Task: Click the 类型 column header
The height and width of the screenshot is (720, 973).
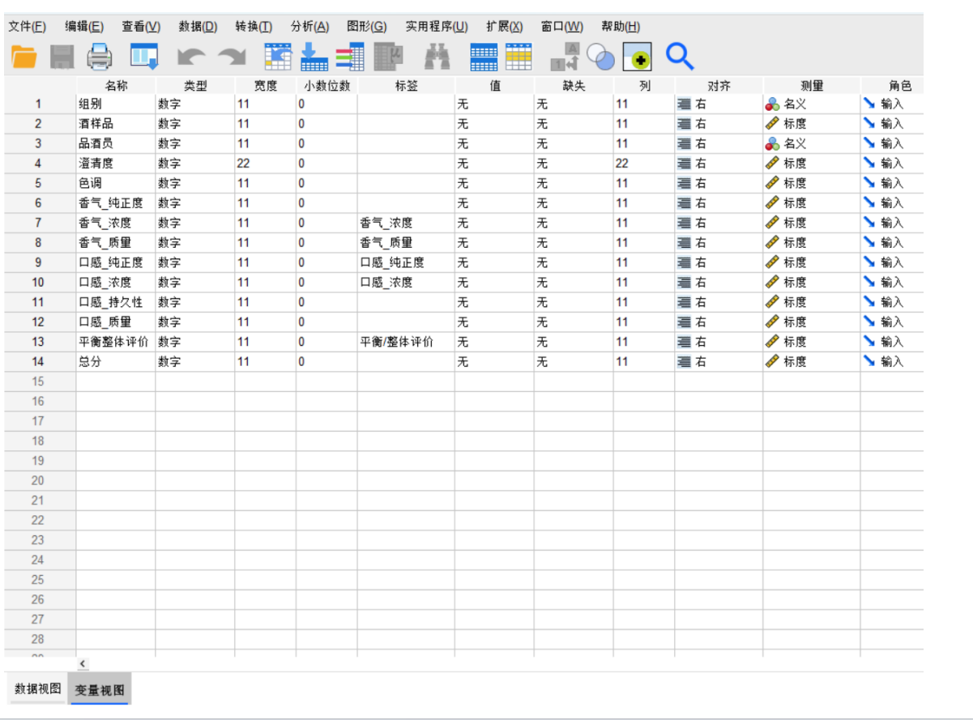Action: coord(195,85)
